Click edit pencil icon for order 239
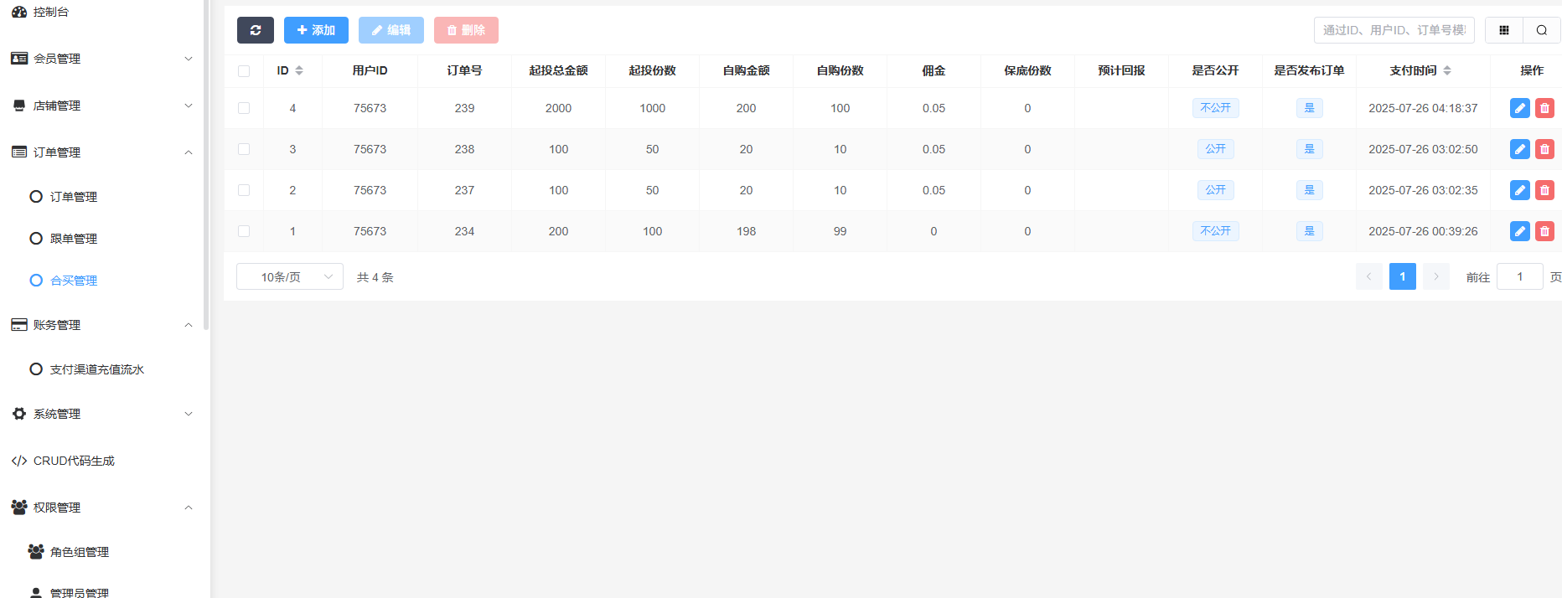 tap(1519, 108)
